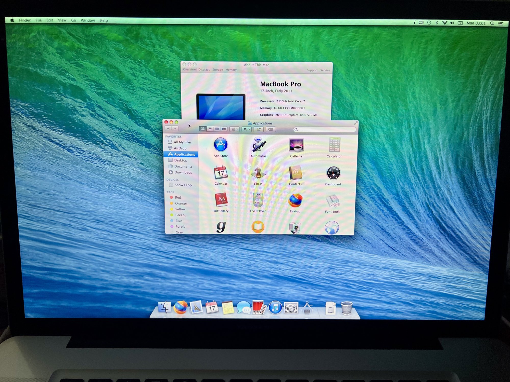Click the Red tag color in sidebar
The width and height of the screenshot is (510, 382).
(178, 197)
